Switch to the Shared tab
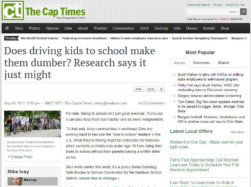The image size is (251, 187). [223, 63]
